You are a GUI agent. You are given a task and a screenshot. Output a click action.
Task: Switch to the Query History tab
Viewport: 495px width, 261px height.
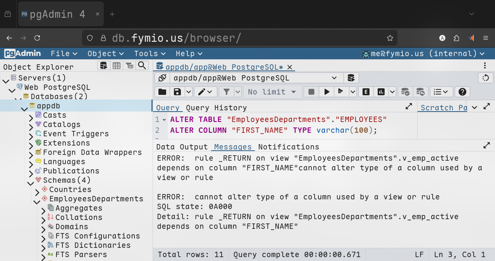pyautogui.click(x=216, y=108)
